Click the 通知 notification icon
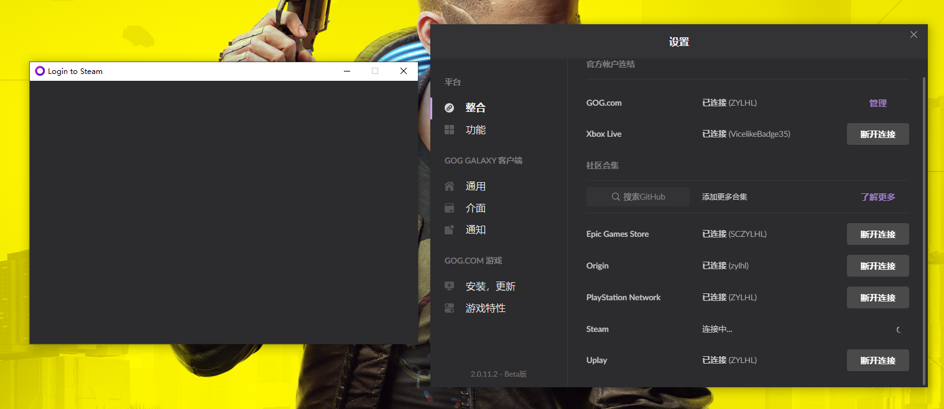944x409 pixels. tap(450, 230)
